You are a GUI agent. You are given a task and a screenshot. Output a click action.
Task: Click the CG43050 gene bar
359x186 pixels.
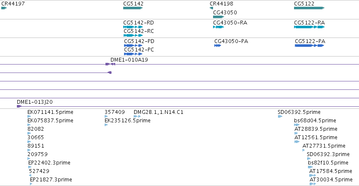(x=219, y=17)
